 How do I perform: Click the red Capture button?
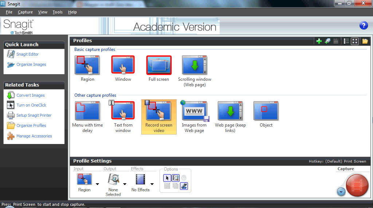[x=357, y=185]
